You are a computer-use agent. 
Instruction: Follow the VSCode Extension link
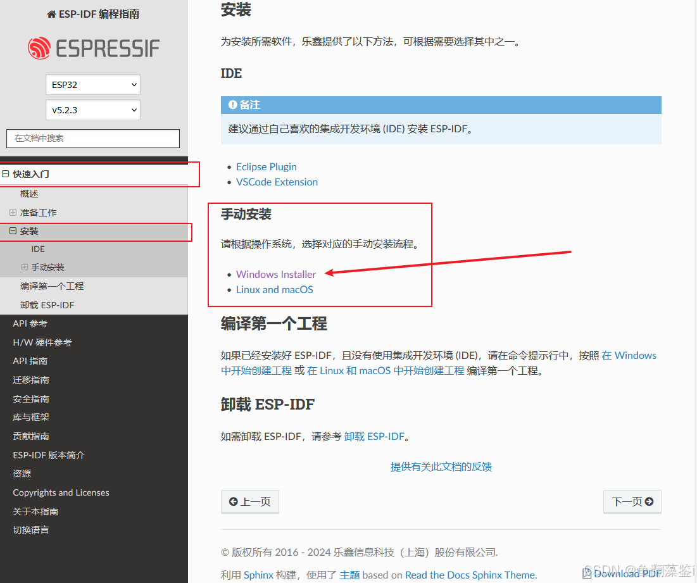[277, 182]
